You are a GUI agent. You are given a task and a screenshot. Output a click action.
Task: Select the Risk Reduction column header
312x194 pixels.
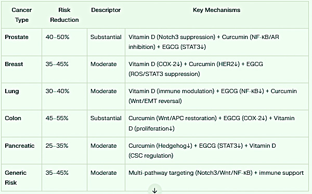point(64,15)
